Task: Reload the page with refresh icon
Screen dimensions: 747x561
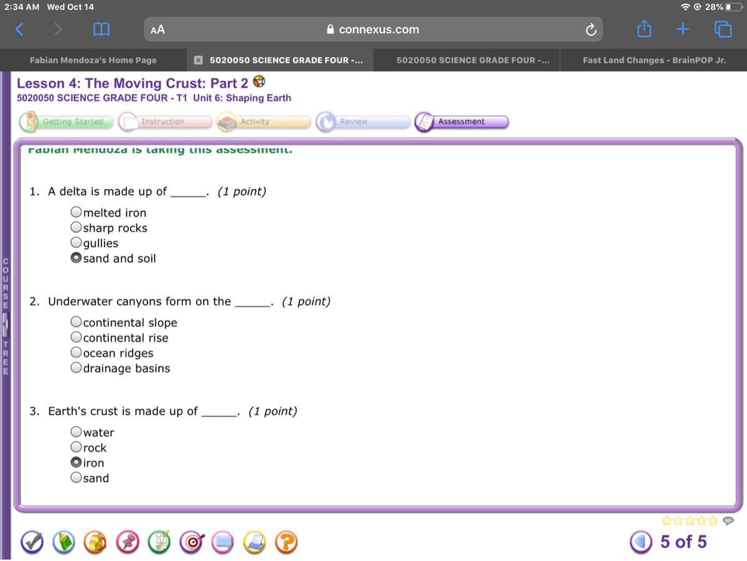Action: (591, 29)
